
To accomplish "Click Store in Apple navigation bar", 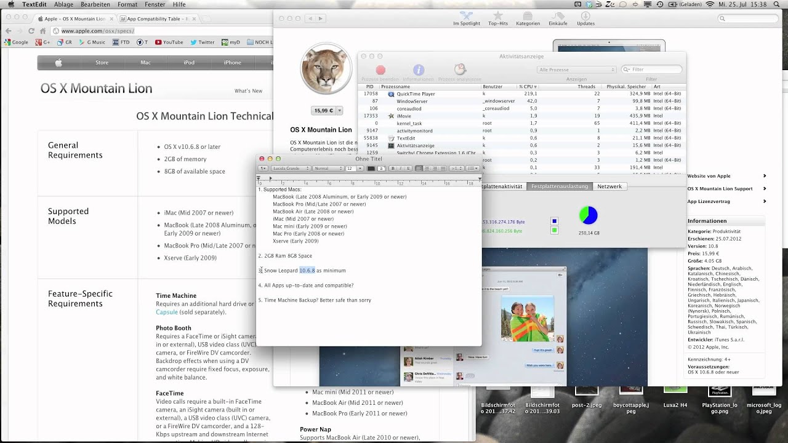I will coord(102,62).
